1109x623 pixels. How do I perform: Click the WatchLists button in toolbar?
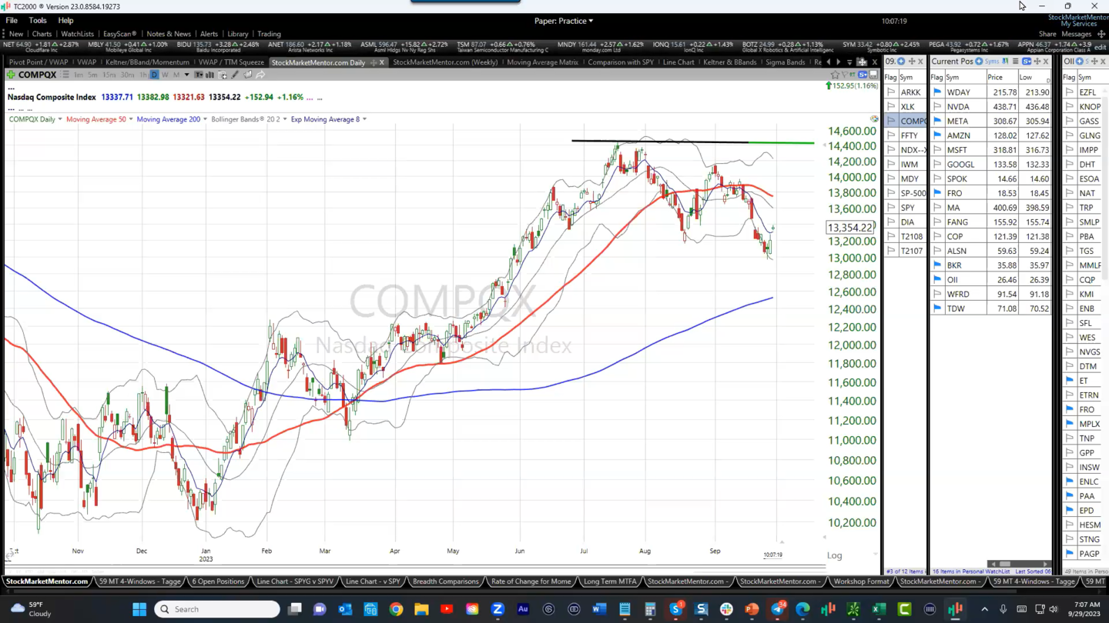pyautogui.click(x=77, y=34)
